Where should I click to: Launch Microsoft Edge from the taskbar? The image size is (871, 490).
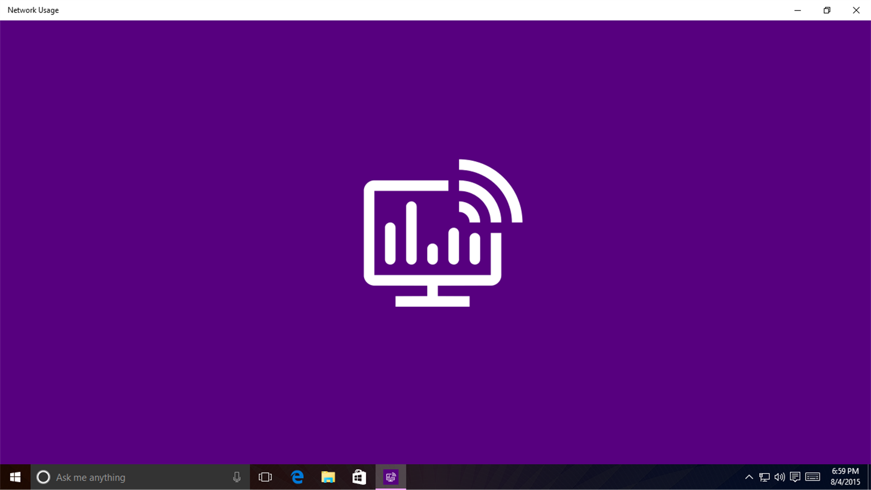[297, 477]
